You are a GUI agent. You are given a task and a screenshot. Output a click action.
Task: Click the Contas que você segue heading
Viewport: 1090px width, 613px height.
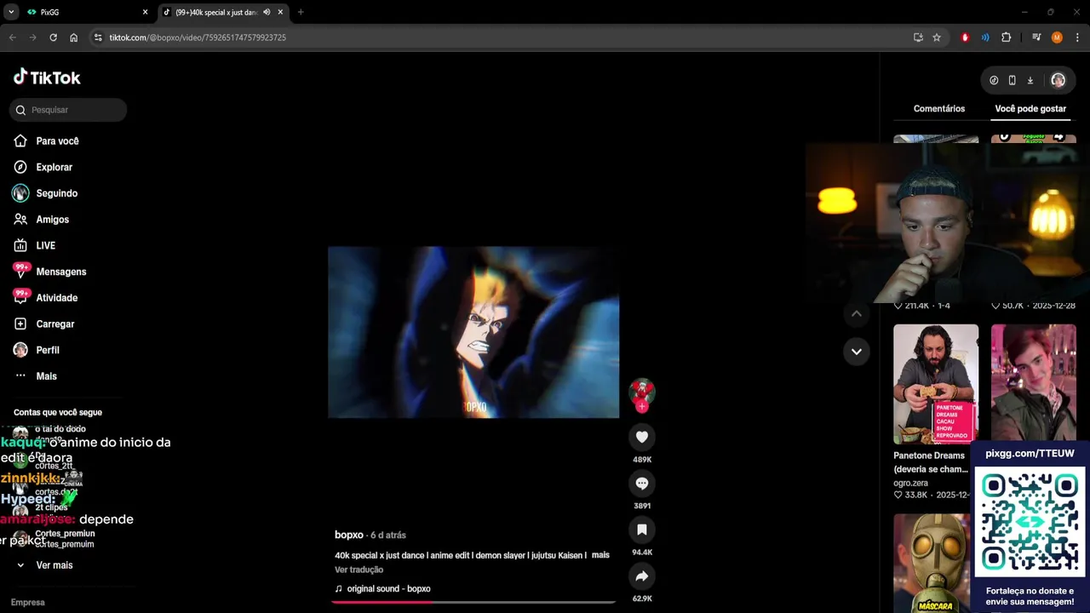[58, 412]
